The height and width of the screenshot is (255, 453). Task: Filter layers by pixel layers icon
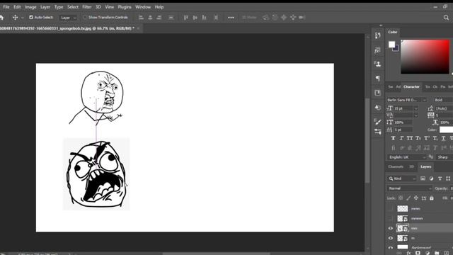pyautogui.click(x=423, y=178)
